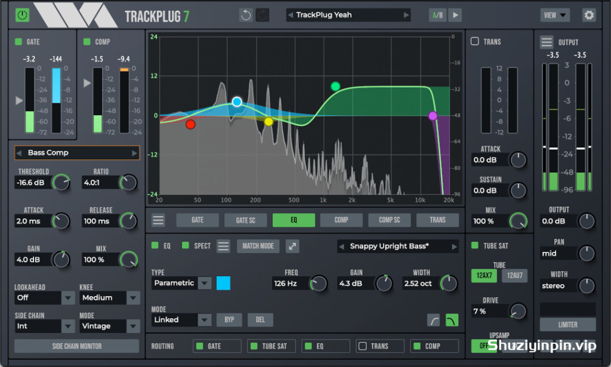The image size is (611, 367).
Task: Switch to the GATE tab
Action: [x=197, y=220]
